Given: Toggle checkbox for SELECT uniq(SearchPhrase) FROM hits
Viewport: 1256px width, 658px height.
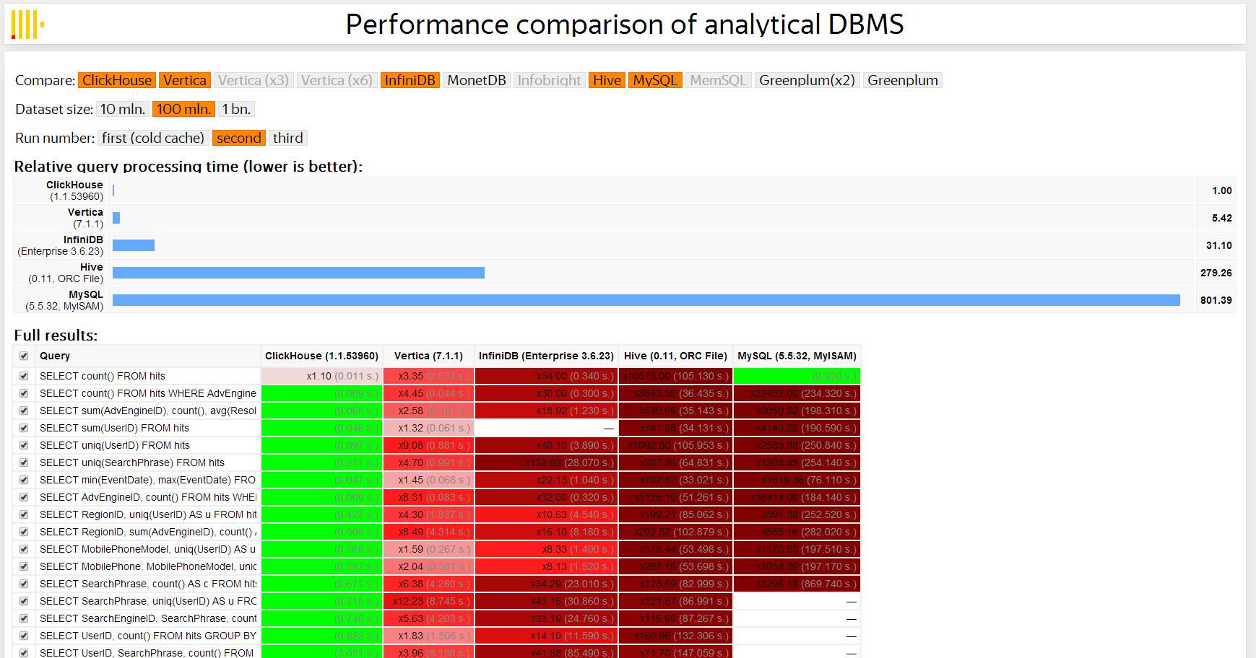Looking at the screenshot, I should tap(24, 462).
